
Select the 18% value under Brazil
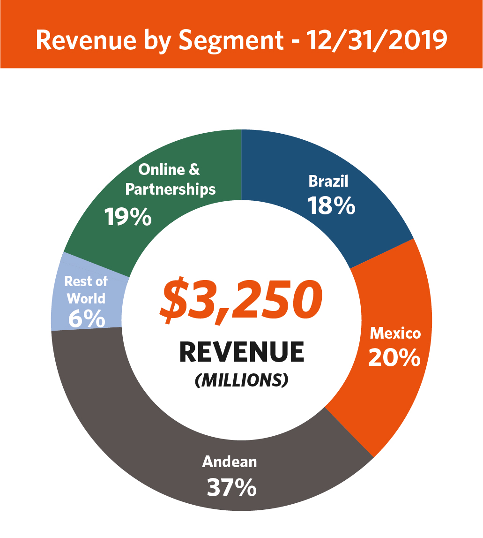coord(331,205)
